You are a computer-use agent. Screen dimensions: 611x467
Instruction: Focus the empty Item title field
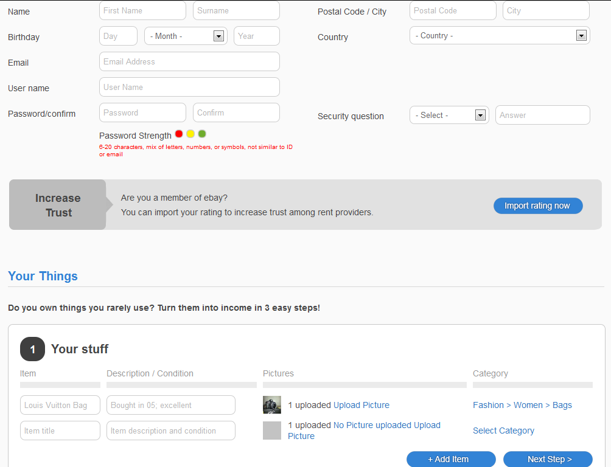pyautogui.click(x=60, y=431)
